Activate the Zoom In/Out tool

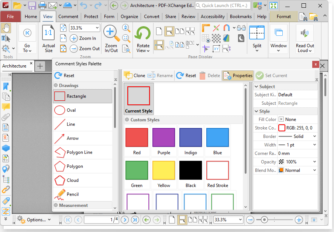point(111,39)
